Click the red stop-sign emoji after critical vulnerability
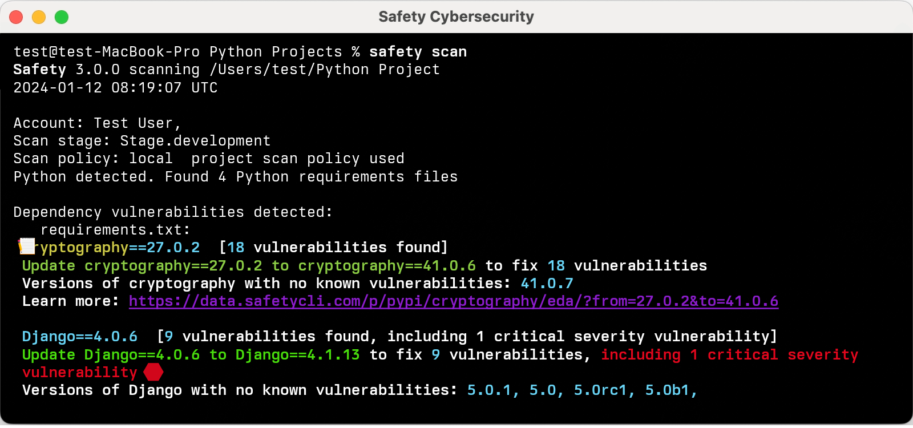 pos(153,372)
